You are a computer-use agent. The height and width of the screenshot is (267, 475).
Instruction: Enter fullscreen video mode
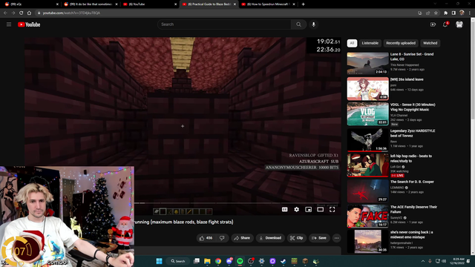point(332,209)
